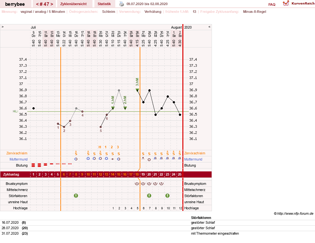Open the berrybee profile tab
Viewport: 315px width, 243px height.
[15, 4]
